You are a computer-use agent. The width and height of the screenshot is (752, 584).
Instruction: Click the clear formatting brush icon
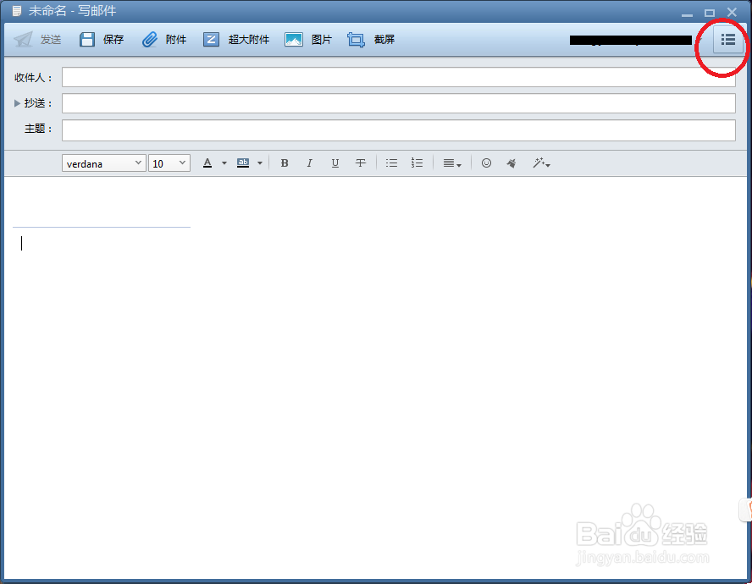[x=511, y=163]
